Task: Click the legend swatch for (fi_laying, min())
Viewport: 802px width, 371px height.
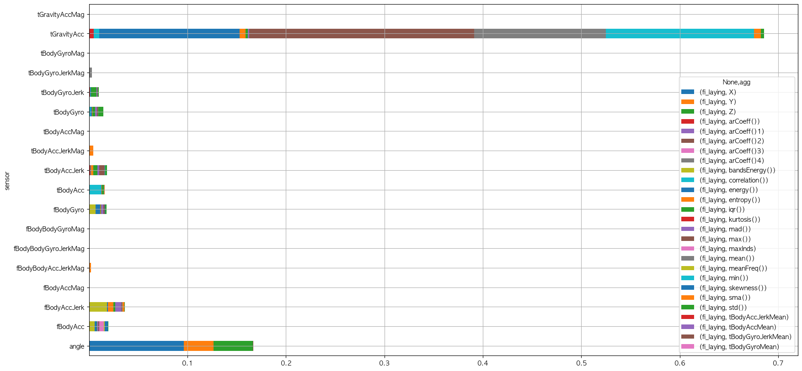Action: click(x=687, y=278)
